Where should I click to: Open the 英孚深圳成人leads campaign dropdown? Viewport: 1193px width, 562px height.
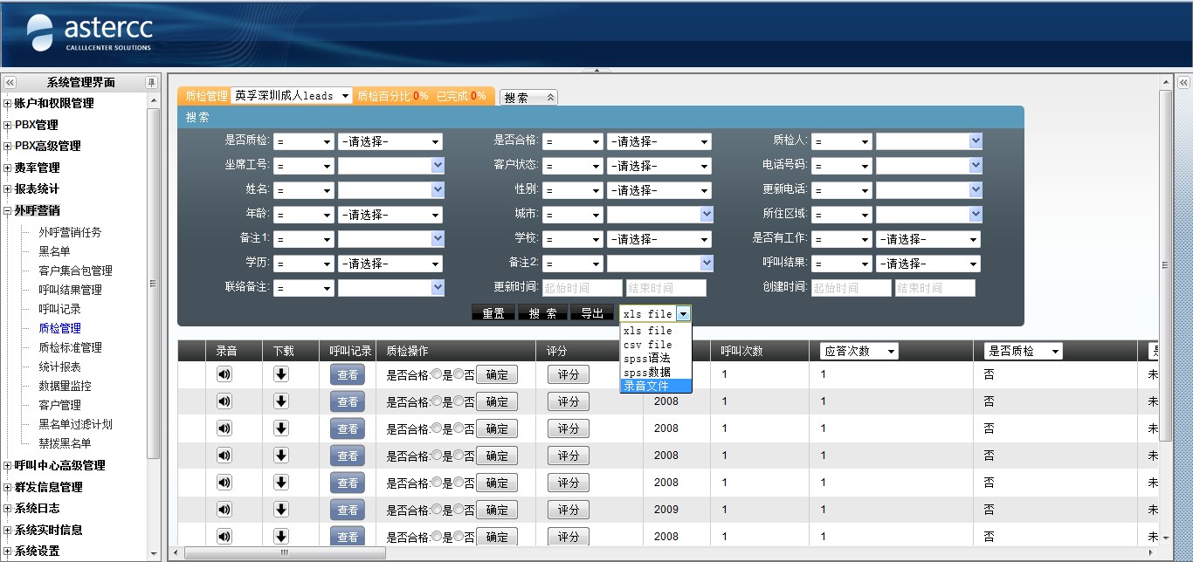292,96
